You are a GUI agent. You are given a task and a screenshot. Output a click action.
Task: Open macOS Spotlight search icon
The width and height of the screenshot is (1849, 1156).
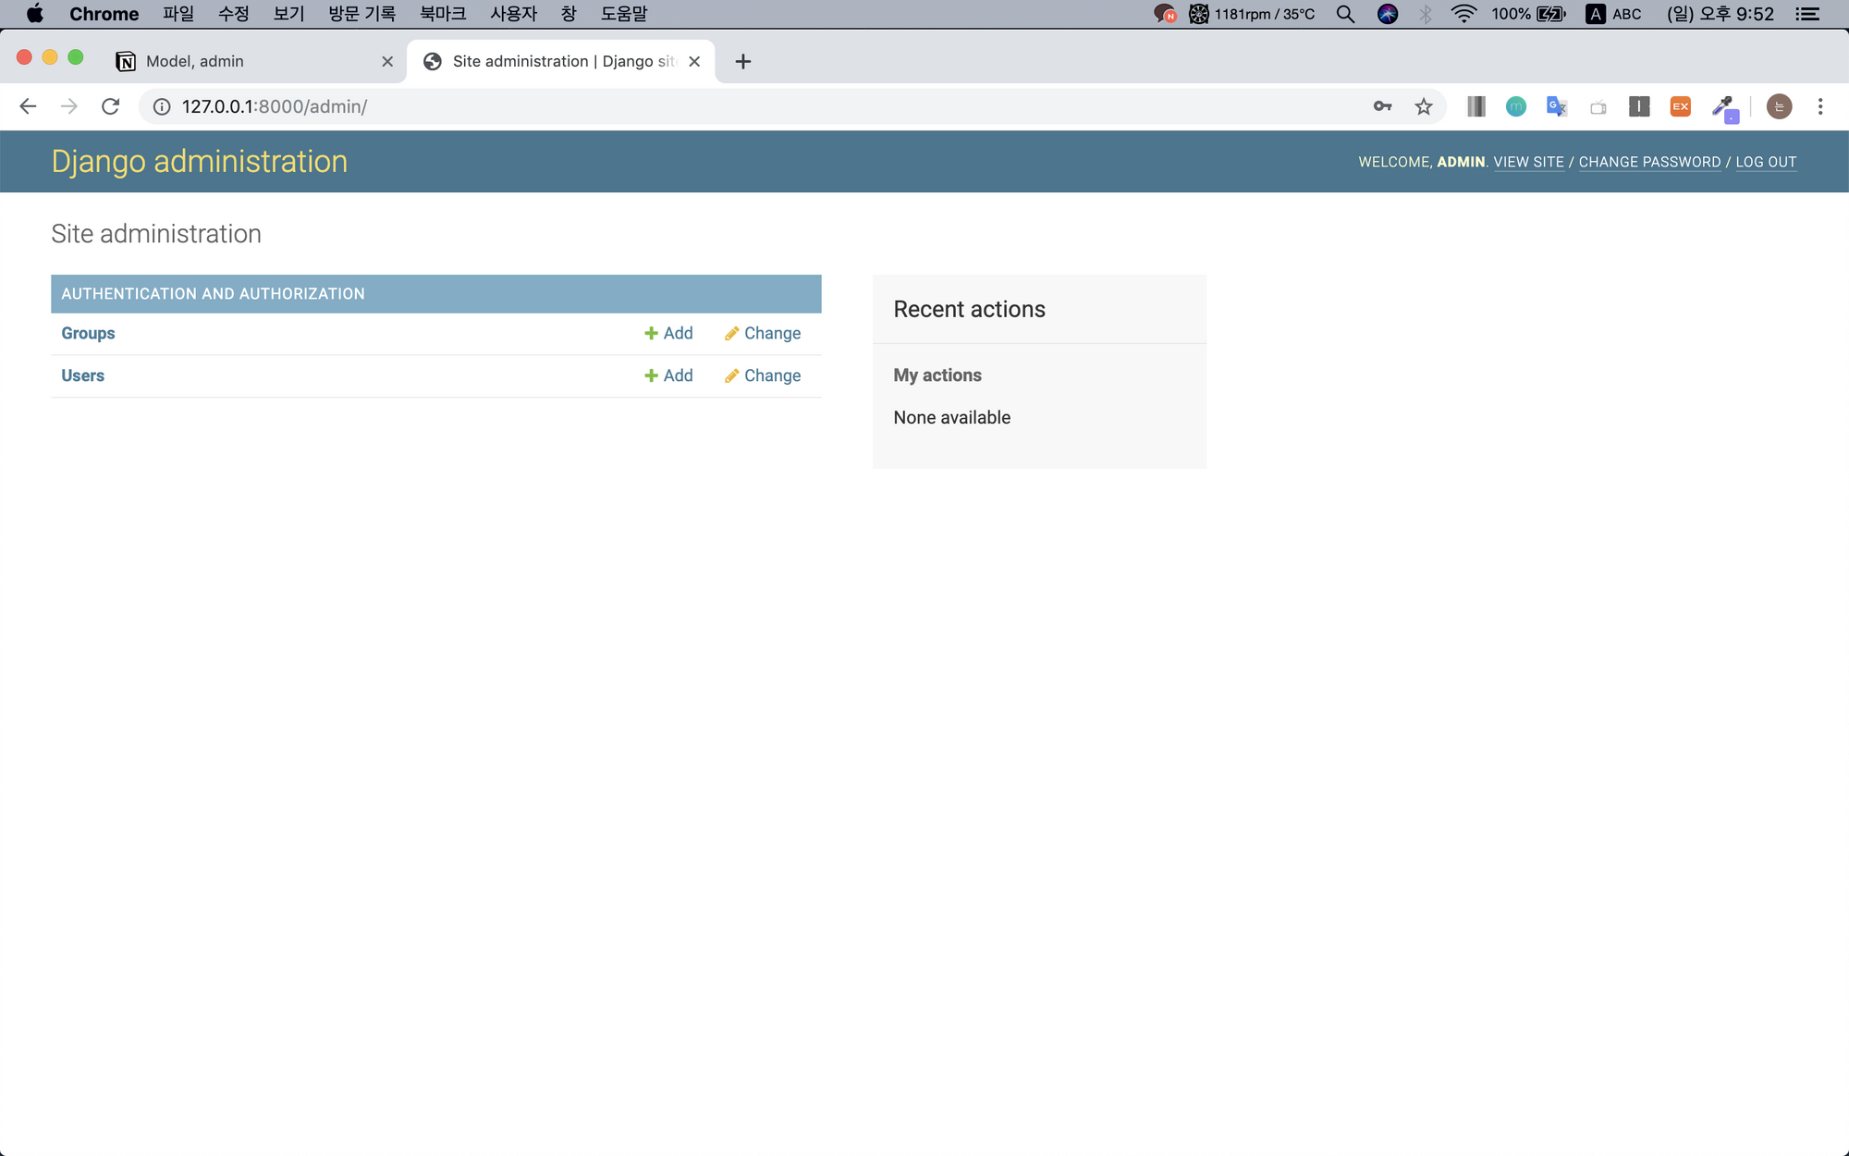tap(1345, 14)
